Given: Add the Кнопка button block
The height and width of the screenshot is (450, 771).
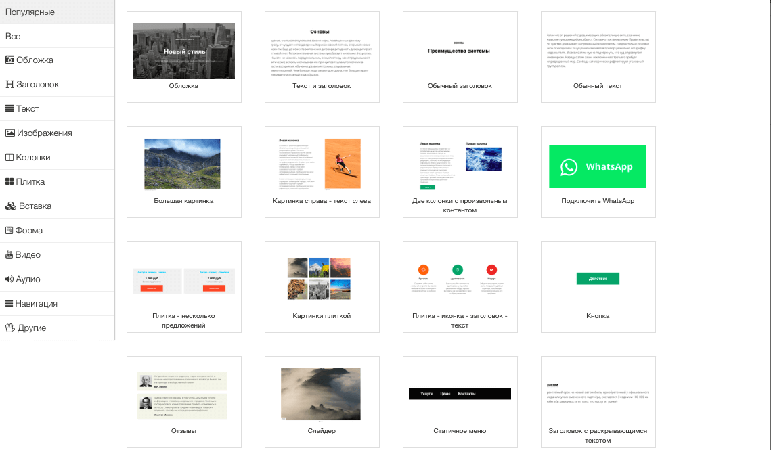Looking at the screenshot, I should tap(598, 287).
